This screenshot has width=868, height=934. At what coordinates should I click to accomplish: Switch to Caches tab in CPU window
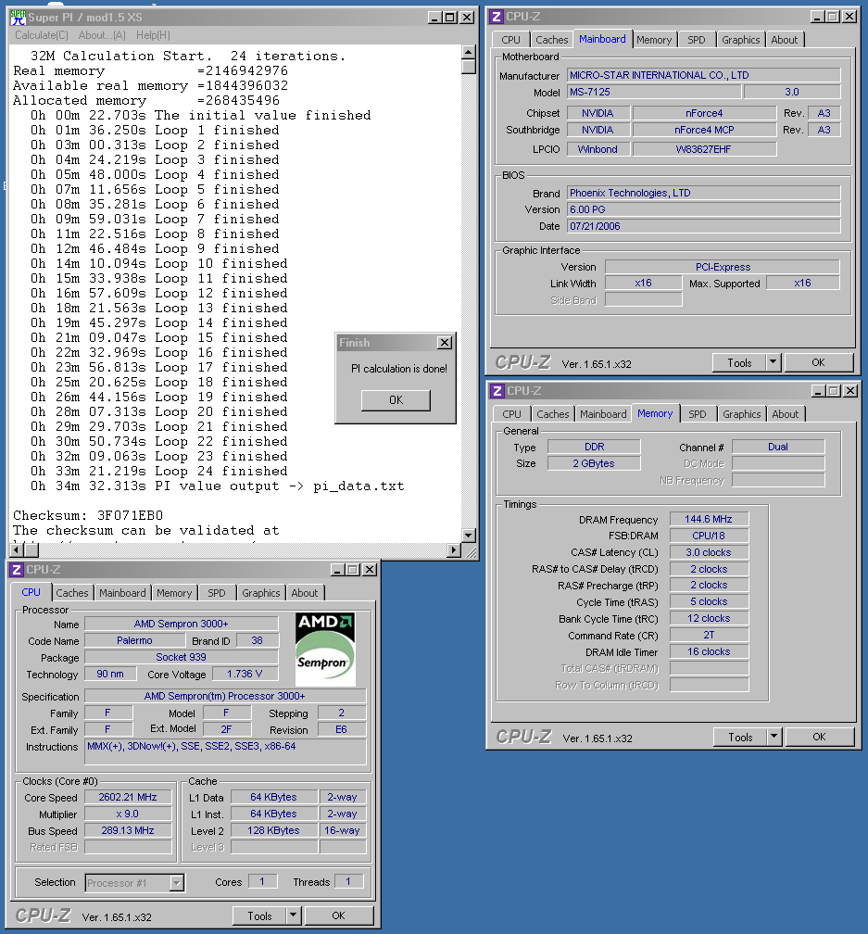click(72, 593)
